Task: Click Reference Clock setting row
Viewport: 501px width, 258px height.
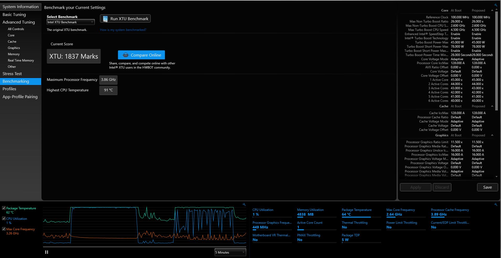Action: point(447,17)
